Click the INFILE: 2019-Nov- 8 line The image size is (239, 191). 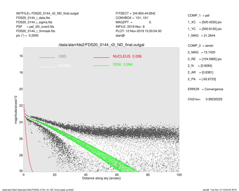(x=130, y=27)
